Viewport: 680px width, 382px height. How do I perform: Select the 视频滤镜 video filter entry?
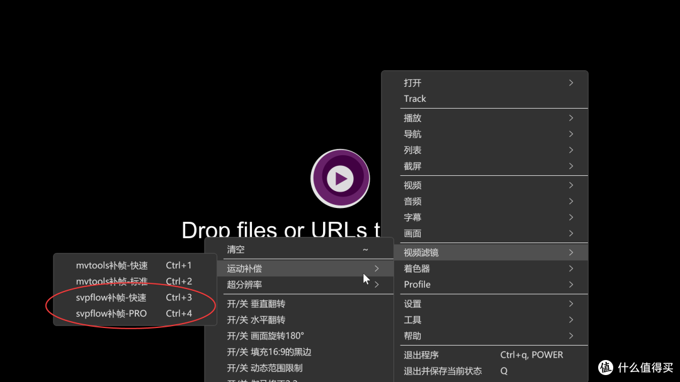point(490,253)
